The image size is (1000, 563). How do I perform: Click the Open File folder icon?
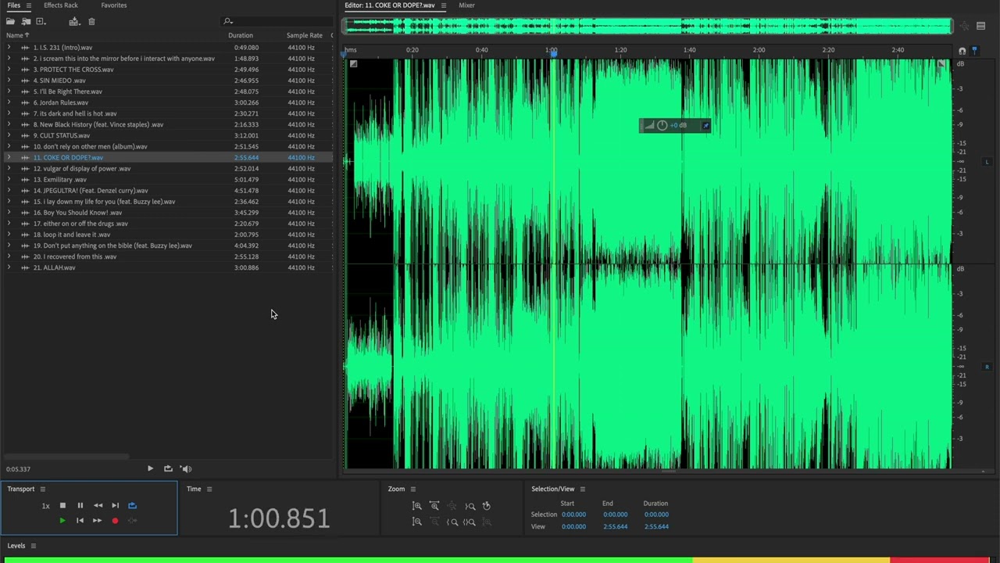tap(10, 22)
